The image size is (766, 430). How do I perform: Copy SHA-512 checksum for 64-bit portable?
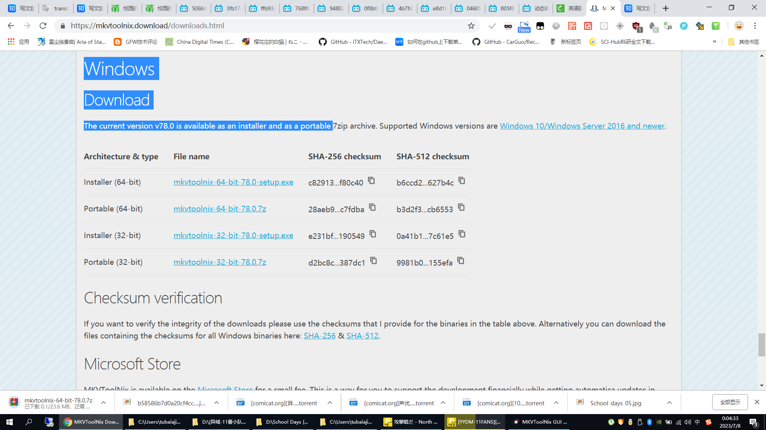tap(461, 207)
